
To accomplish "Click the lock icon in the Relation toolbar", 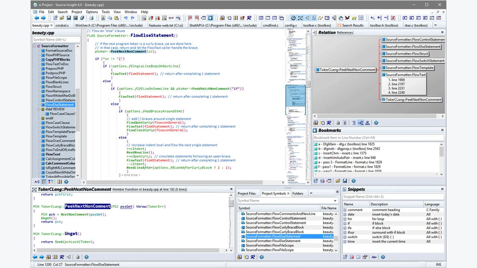I will (338, 122).
